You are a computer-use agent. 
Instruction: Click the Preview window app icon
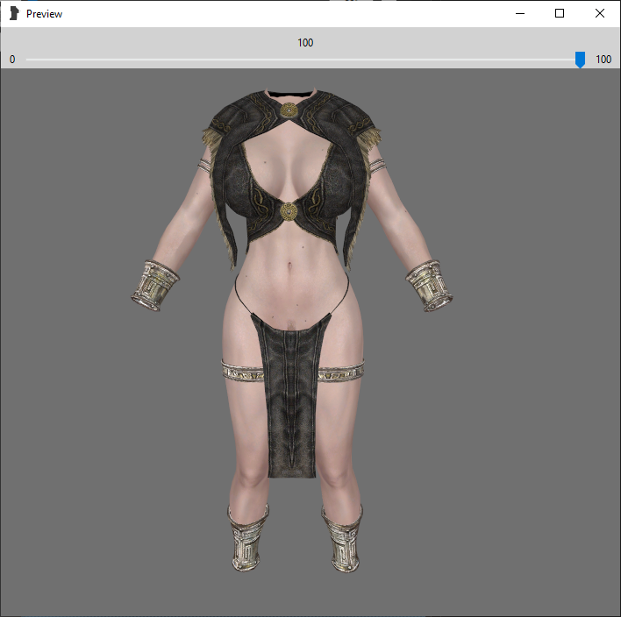[14, 13]
